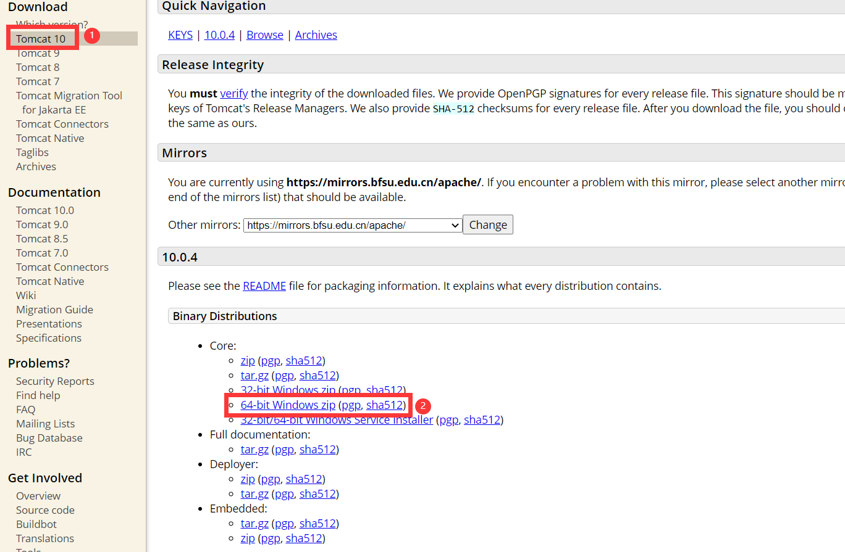845x552 pixels.
Task: Open Archives link in Quick Navigation
Action: [x=316, y=35]
